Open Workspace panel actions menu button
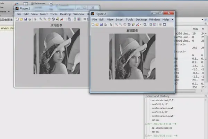This screenshot has width=208, height=139. point(206,24)
